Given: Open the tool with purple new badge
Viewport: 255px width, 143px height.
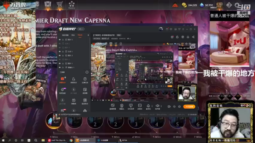Looking at the screenshot, I should click(x=62, y=91).
